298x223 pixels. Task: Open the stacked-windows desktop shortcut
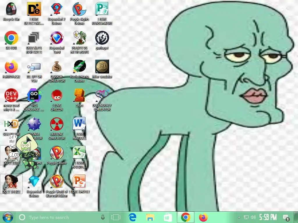[34, 42]
